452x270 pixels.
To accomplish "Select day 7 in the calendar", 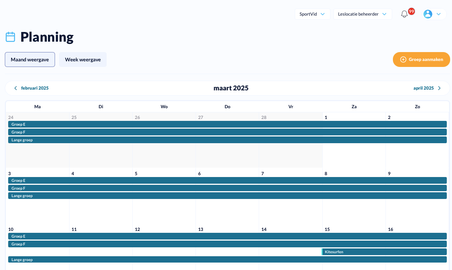I will click(x=263, y=174).
